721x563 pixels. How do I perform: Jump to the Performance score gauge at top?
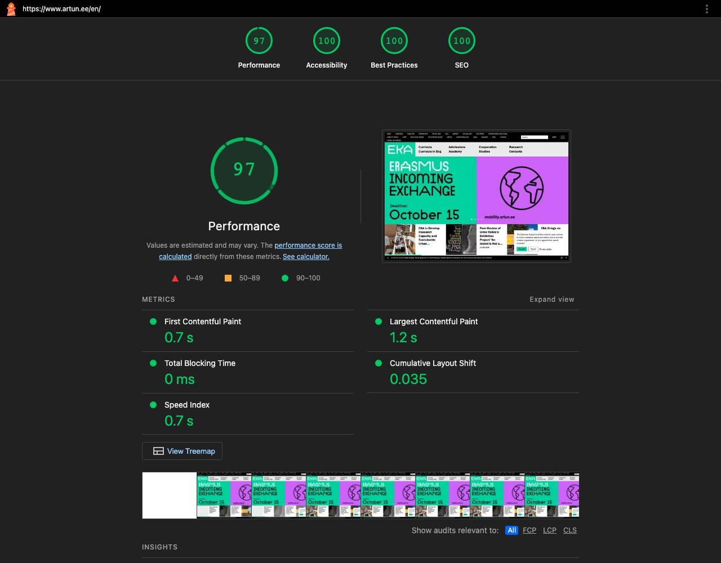(x=259, y=48)
